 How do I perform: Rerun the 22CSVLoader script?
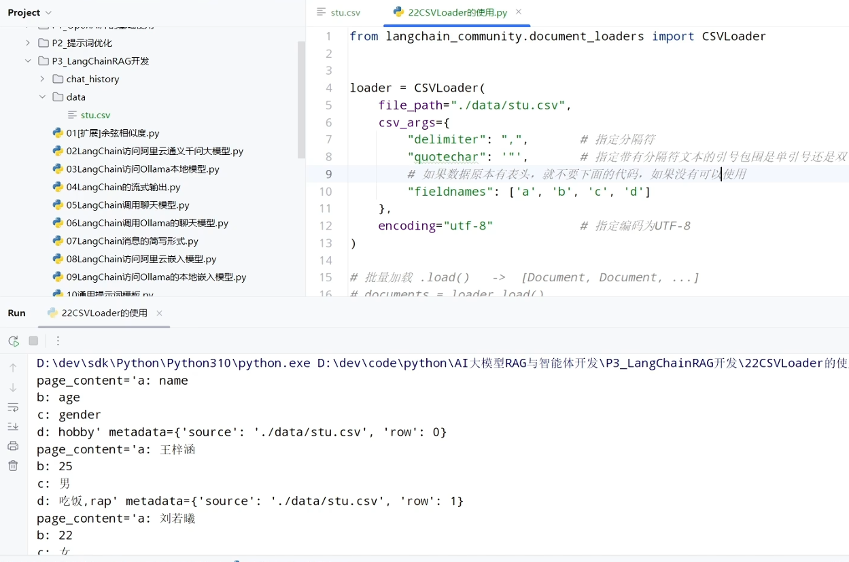tap(14, 341)
